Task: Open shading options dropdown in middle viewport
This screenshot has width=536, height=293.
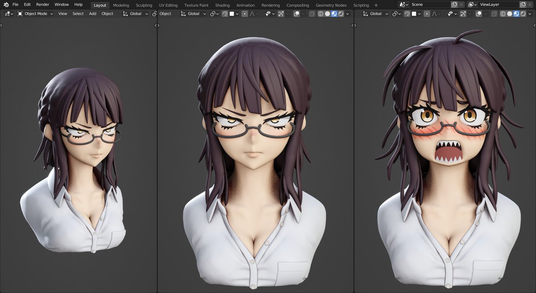Action: pyautogui.click(x=348, y=14)
